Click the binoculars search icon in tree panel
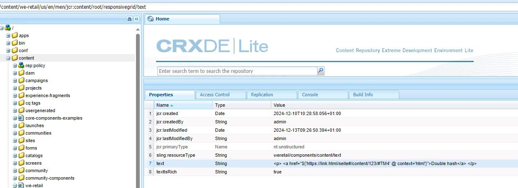 [x=130, y=19]
